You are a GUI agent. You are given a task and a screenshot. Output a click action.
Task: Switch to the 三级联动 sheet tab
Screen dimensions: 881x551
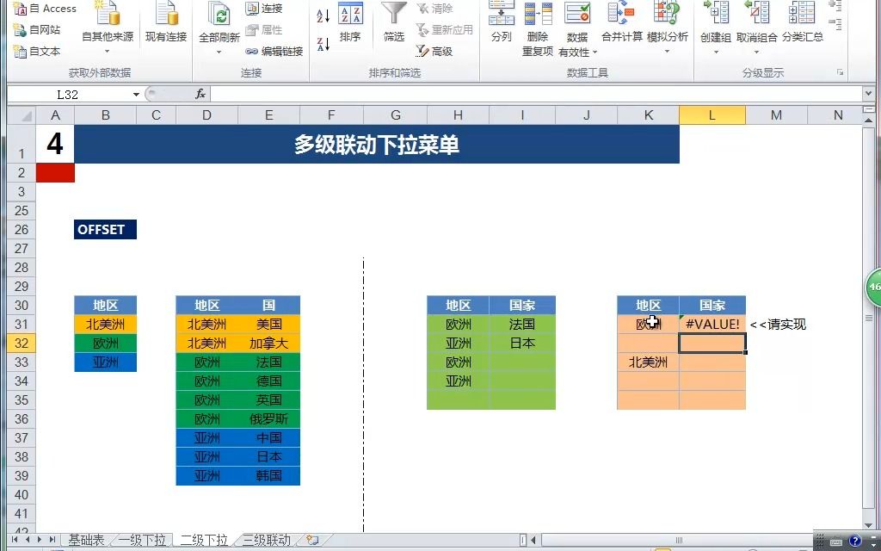(x=267, y=540)
